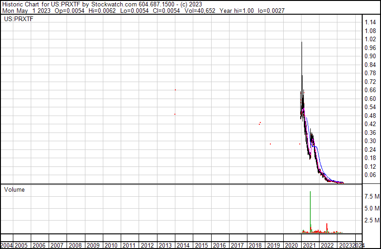381x249 pixels.
Task: Click the 2018 year label on time axis
Action: pyautogui.click(x=255, y=245)
